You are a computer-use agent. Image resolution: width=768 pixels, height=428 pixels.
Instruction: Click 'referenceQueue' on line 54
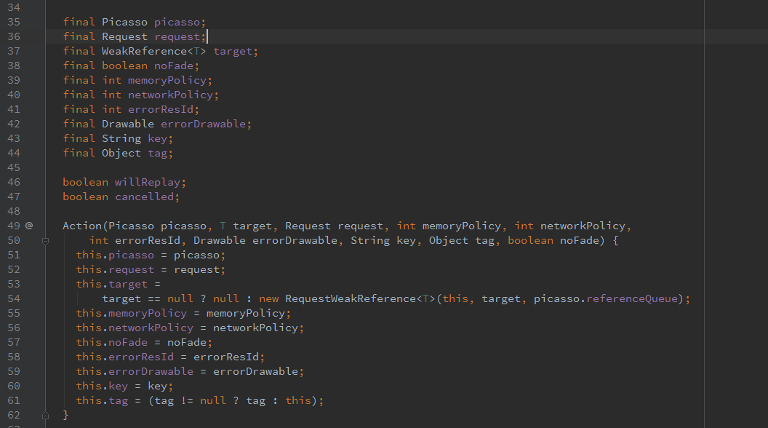[x=632, y=298]
